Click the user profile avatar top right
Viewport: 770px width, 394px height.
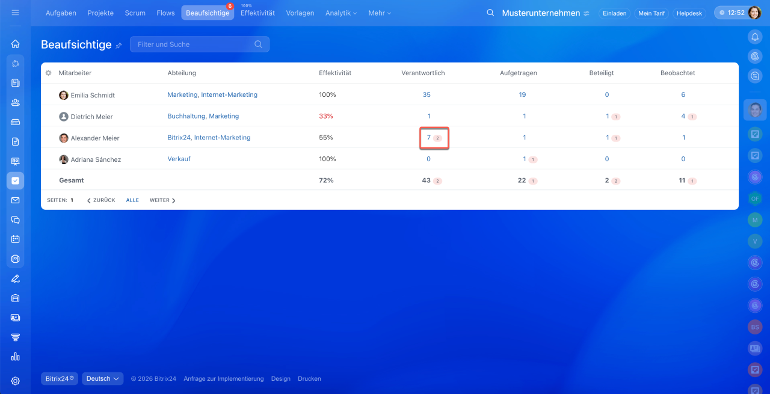pos(754,13)
